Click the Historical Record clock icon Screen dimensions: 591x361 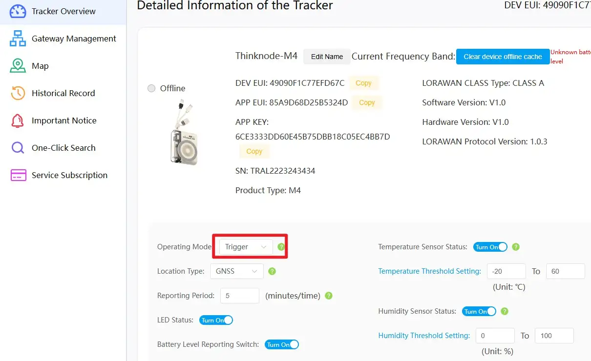18,93
